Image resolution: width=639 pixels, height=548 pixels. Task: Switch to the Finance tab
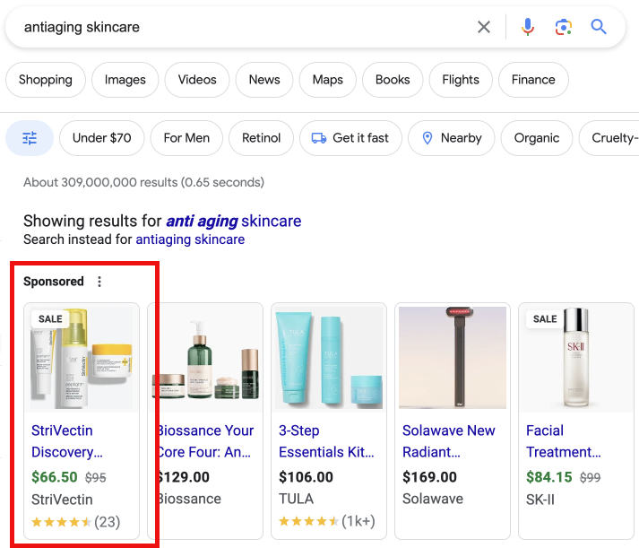click(x=533, y=80)
